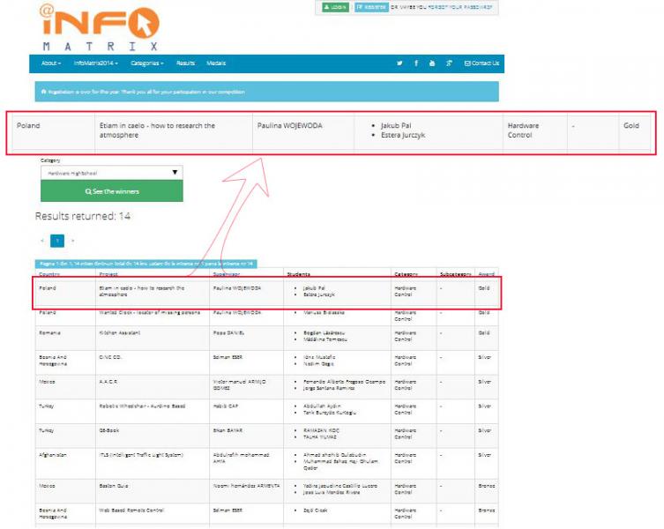Expand the InfoMatrix2014 menu
Image resolution: width=664 pixels, height=529 pixels.
pos(96,63)
